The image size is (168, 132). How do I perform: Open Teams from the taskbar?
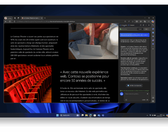pyautogui.click(x=103, y=115)
